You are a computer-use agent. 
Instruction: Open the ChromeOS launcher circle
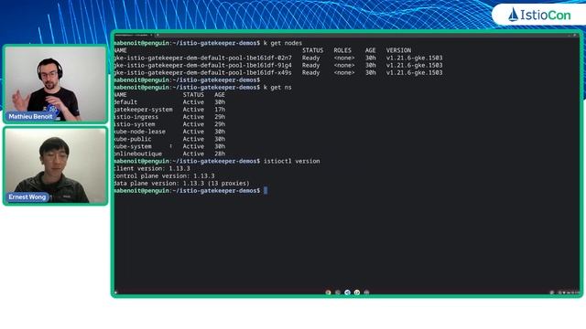click(116, 292)
